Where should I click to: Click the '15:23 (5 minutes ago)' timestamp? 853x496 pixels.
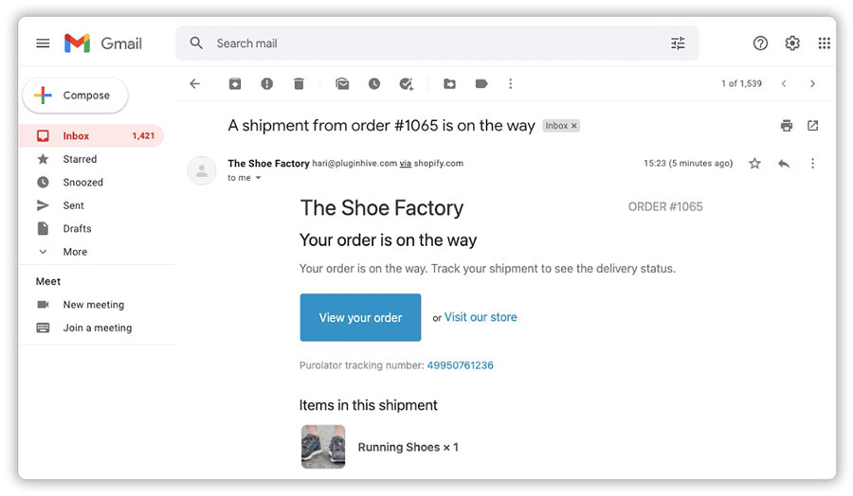[688, 163]
